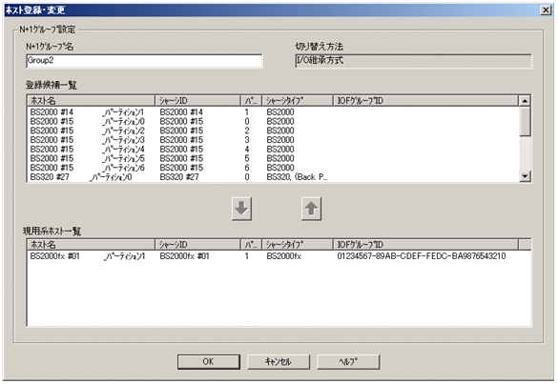558x384 pixels.
Task: Select candidate row BS2000 #15 パーティション4
Action: click(x=274, y=150)
